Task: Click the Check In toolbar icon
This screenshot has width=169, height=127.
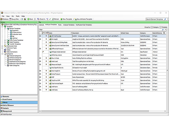Action: tap(38, 19)
